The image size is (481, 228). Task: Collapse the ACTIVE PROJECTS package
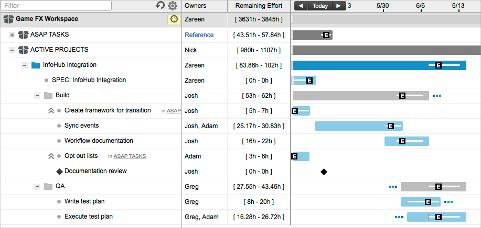(12, 50)
